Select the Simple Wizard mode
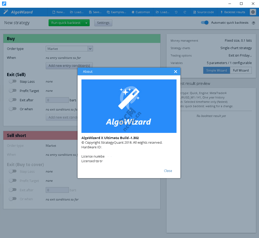Screen dimensions: 259x238 pos(217,70)
